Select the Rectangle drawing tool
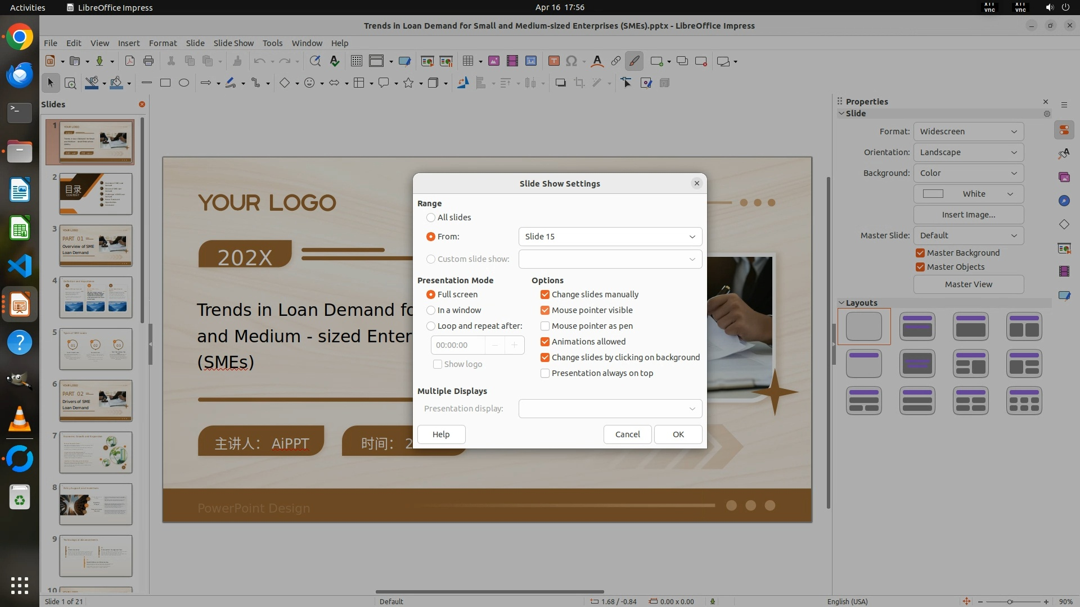 165,83
